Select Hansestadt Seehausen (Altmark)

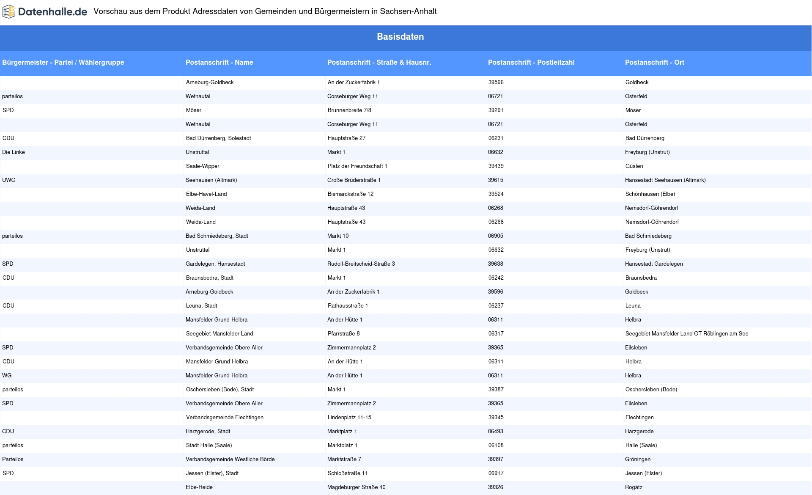665,180
